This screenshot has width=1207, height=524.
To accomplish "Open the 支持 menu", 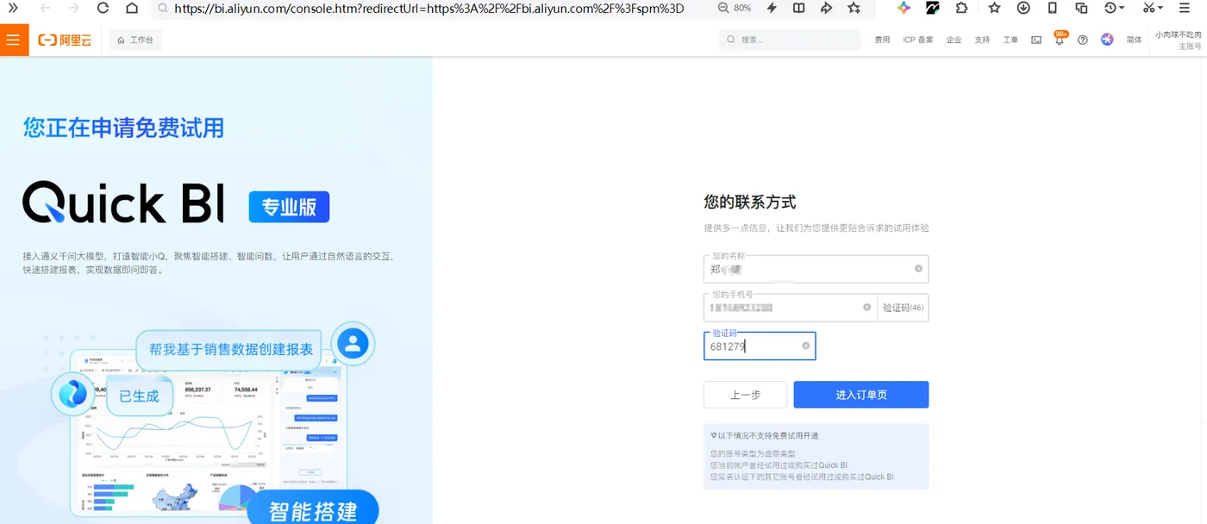I will coord(982,40).
